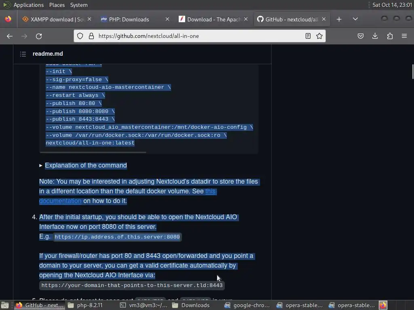The height and width of the screenshot is (310, 414).
Task: Open readme outline table of contents
Action: click(x=23, y=54)
